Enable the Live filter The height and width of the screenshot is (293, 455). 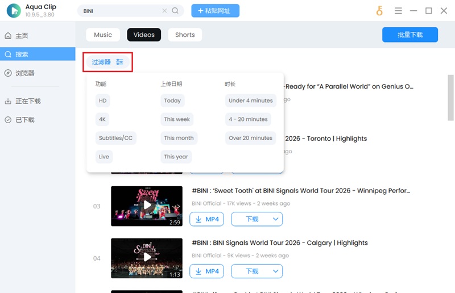[104, 157]
